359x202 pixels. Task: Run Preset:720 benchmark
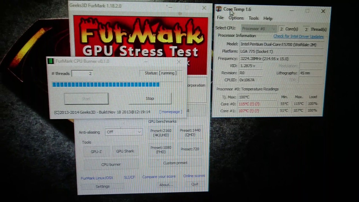[190, 149]
